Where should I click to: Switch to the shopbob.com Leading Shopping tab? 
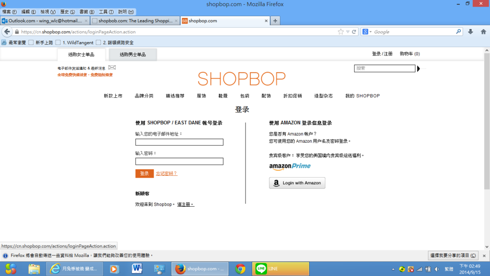point(135,21)
